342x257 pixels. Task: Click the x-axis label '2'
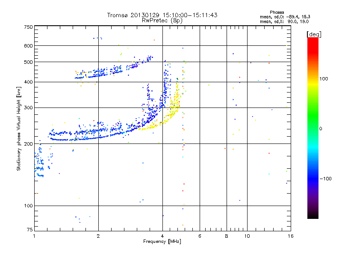click(98, 236)
